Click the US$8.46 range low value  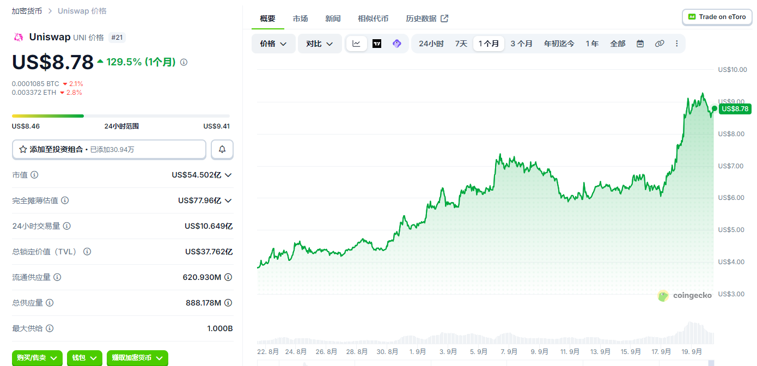[x=26, y=126]
